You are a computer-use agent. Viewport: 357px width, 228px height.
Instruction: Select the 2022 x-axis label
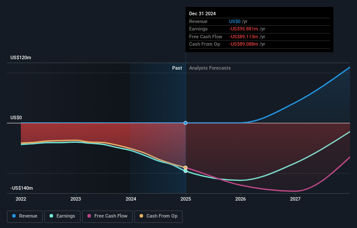click(21, 199)
